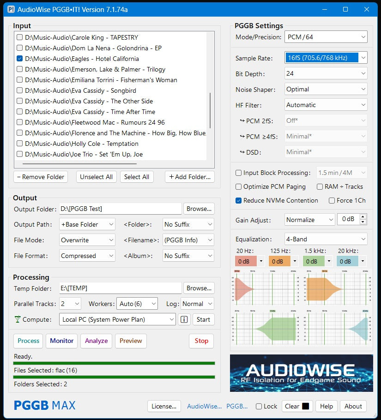Check the Eva Cassidy - Songbird album
Viewport: 381px width, 420px height.
click(19, 90)
